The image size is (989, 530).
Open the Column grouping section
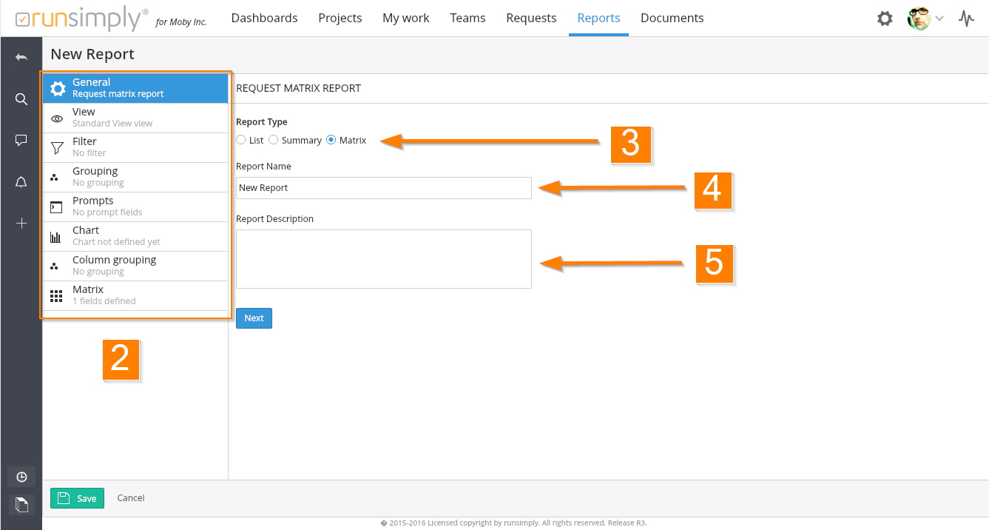click(x=135, y=266)
